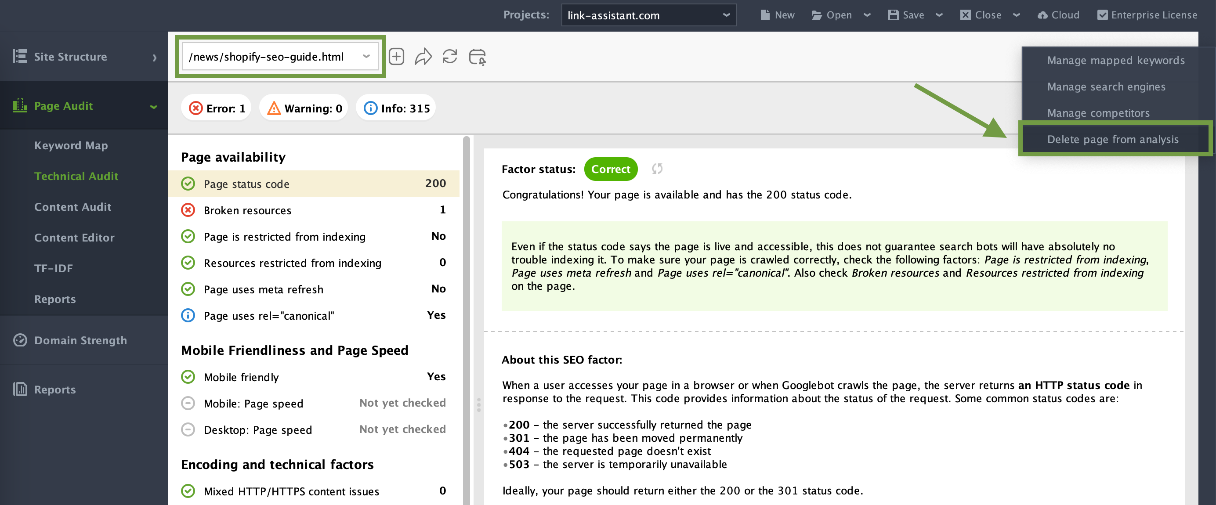The width and height of the screenshot is (1216, 505).
Task: Select Mixed HTTP/HTTPS content issues row
Action: 313,491
